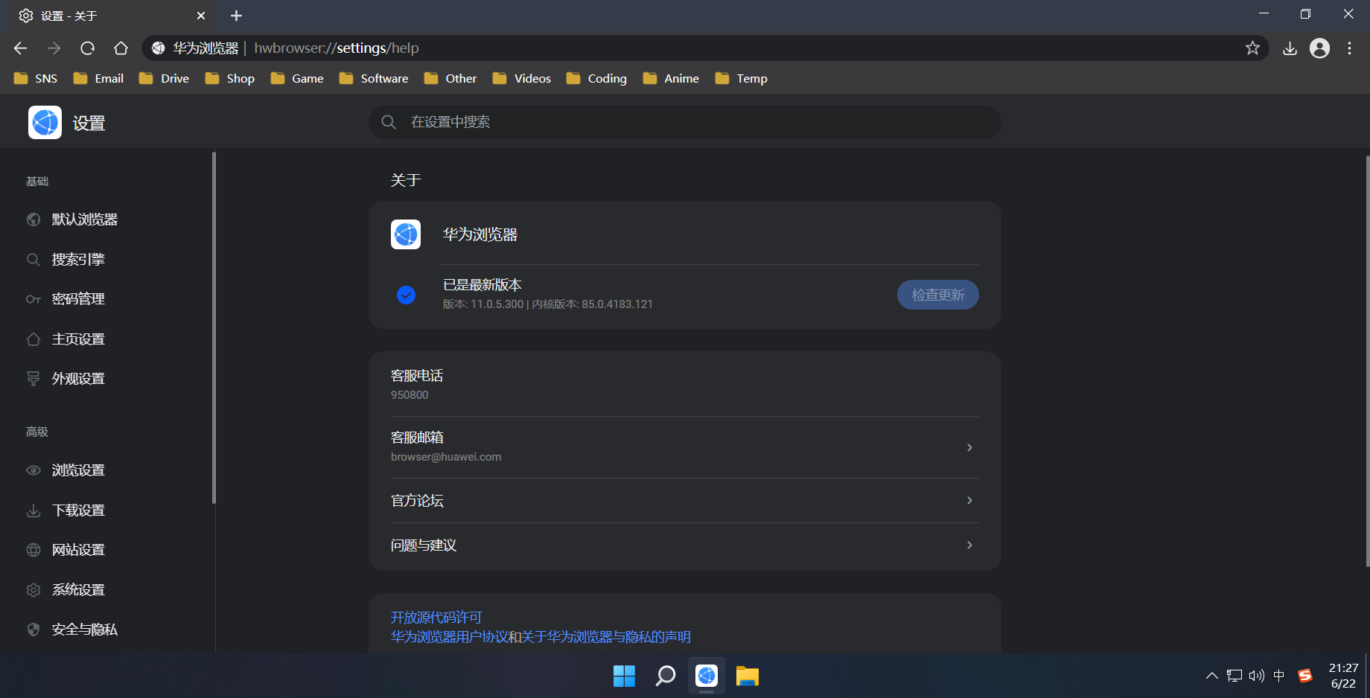The height and width of the screenshot is (698, 1370).
Task: Go back to the previous page
Action: click(21, 48)
